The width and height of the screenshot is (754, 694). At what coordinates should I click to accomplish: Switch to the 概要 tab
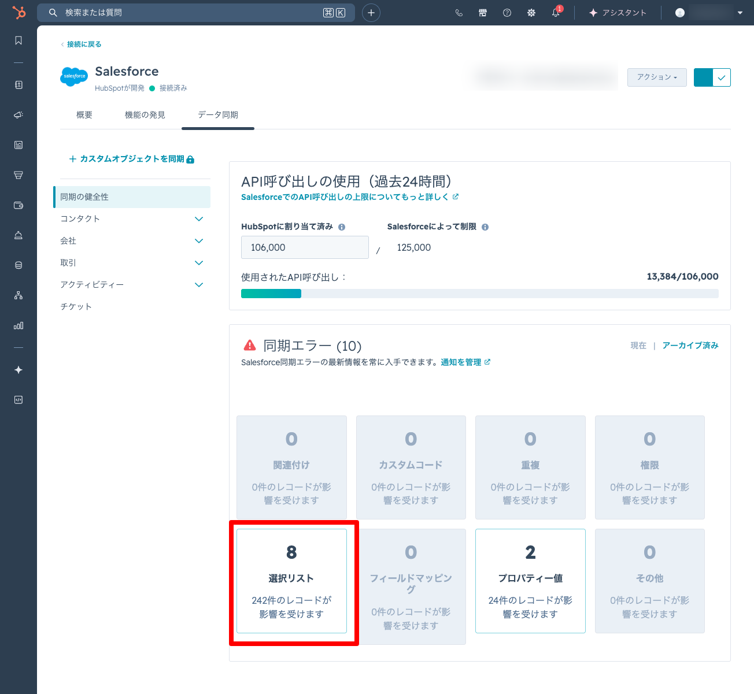pos(84,115)
